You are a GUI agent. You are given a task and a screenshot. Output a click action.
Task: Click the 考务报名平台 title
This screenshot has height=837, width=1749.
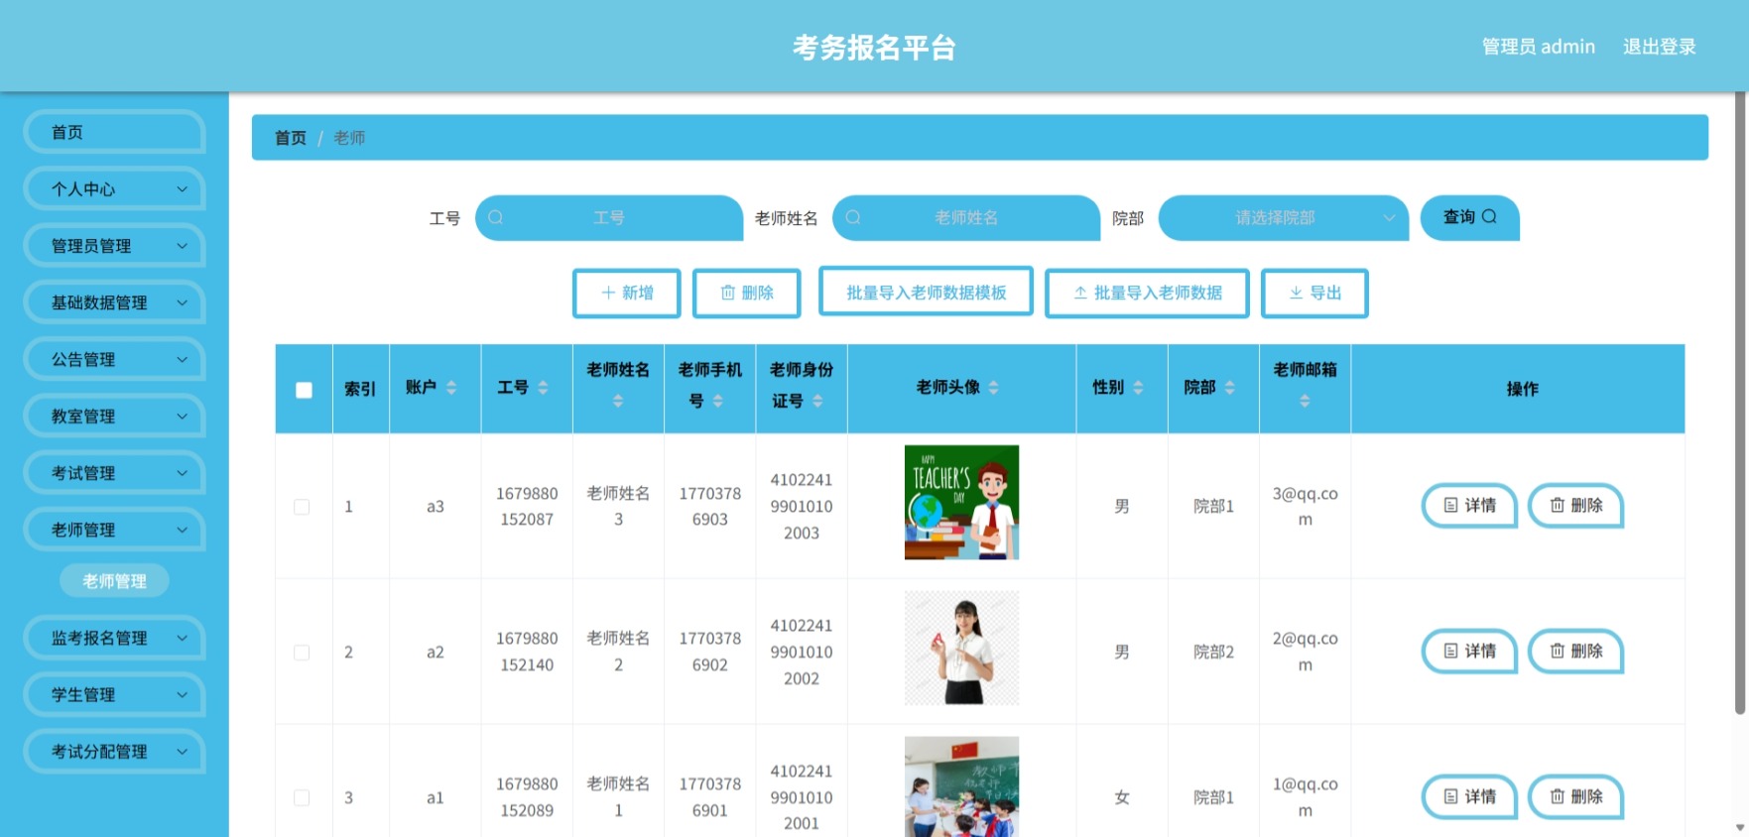874,47
